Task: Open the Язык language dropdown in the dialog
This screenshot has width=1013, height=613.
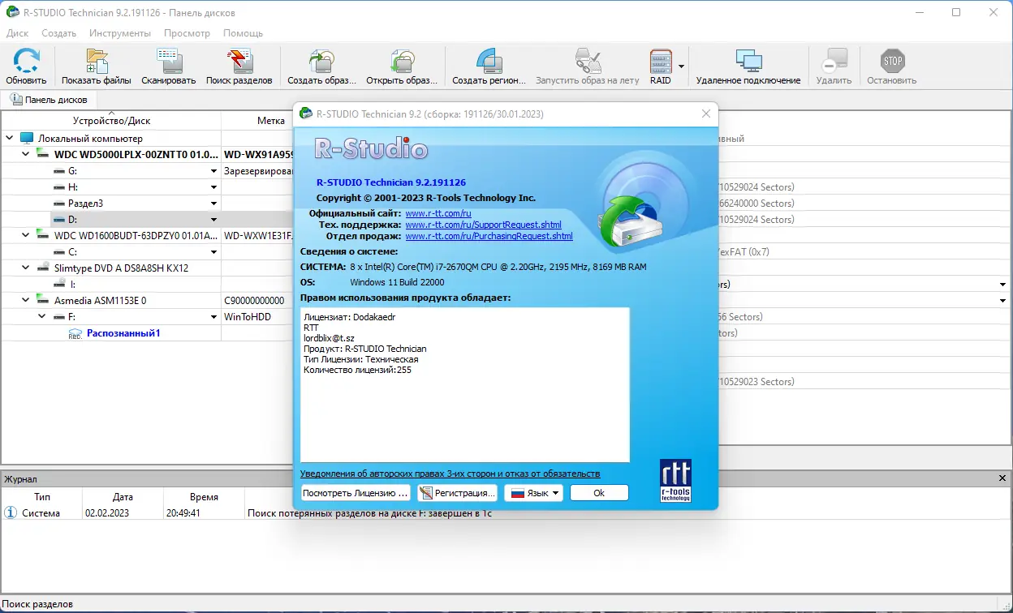Action: tap(533, 492)
